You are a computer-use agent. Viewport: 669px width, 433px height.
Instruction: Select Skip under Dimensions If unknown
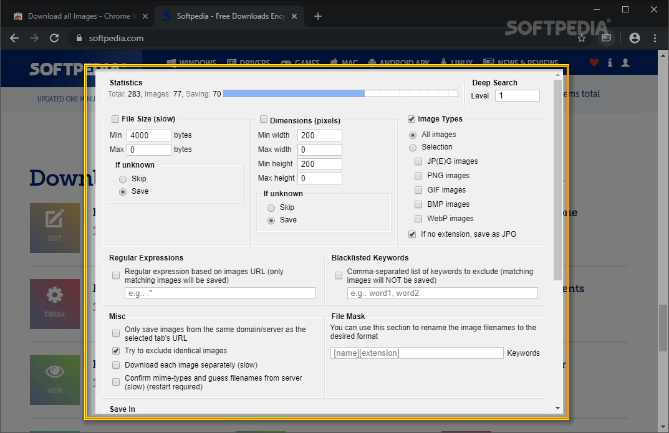271,208
